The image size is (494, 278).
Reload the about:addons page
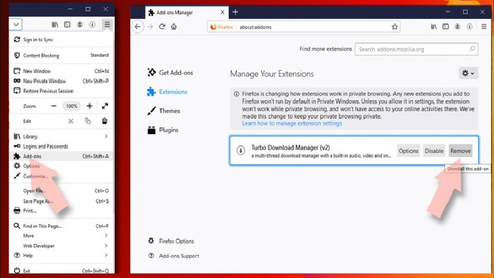pyautogui.click(x=162, y=27)
